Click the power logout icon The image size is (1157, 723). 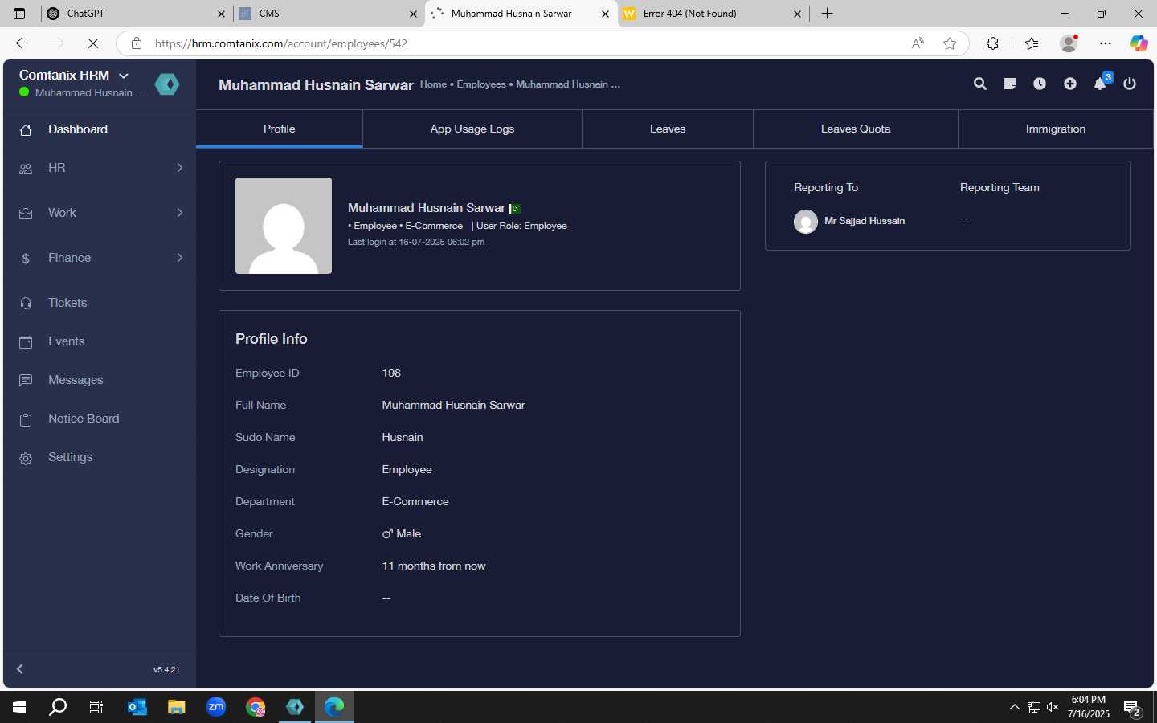1130,84
